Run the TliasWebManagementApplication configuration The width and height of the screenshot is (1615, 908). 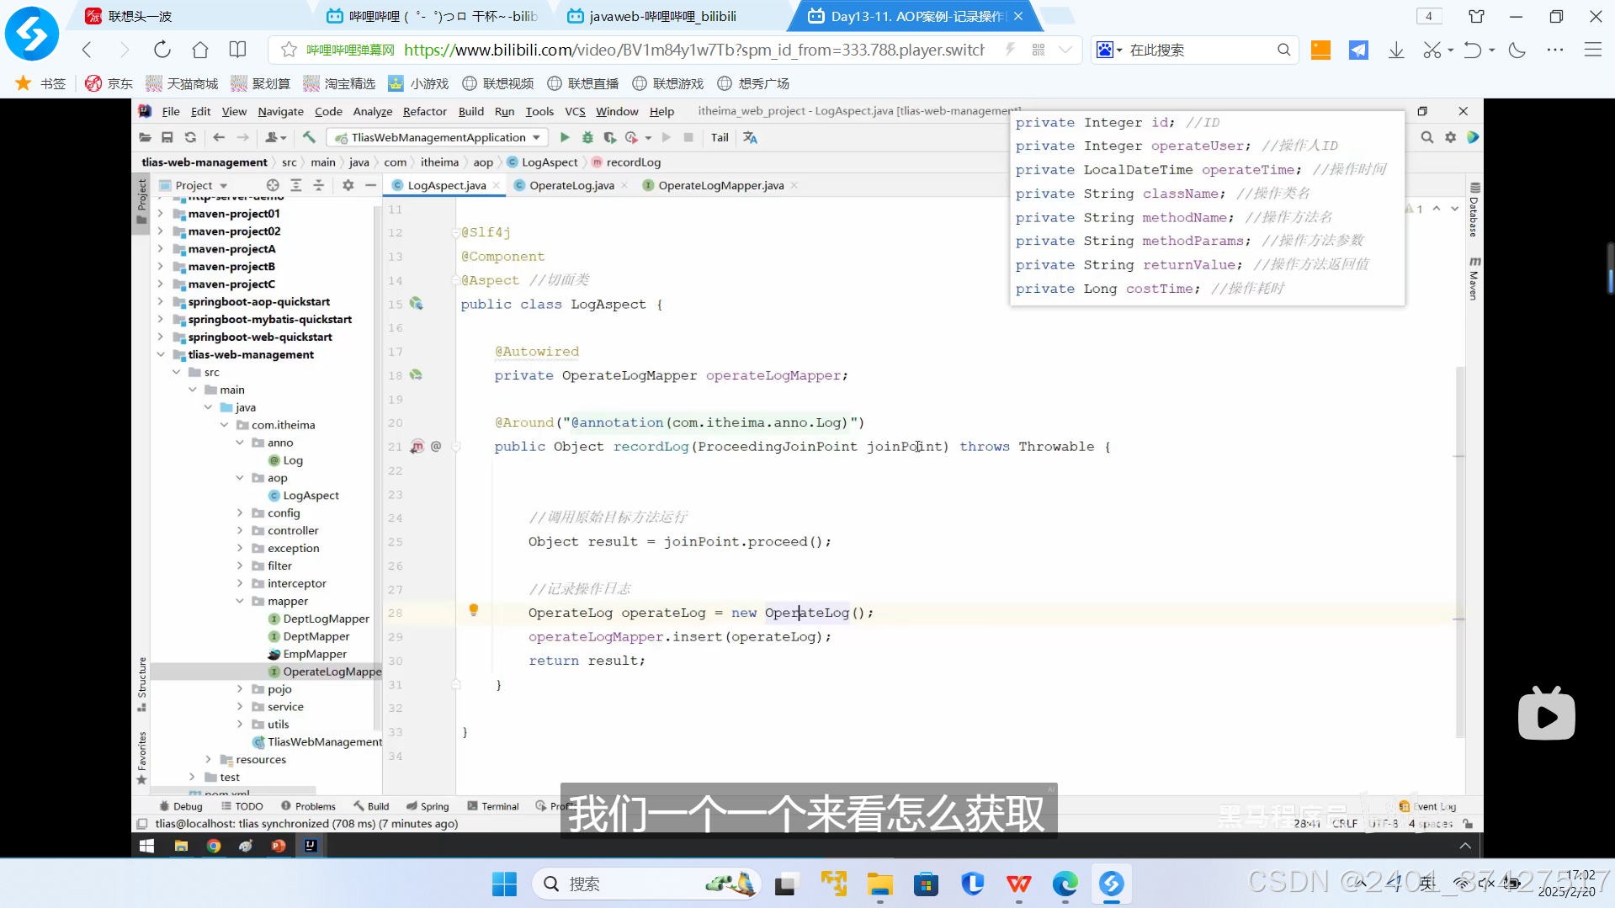[x=565, y=137]
